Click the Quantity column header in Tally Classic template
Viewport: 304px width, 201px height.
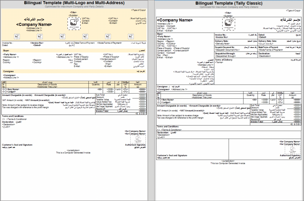251,95
